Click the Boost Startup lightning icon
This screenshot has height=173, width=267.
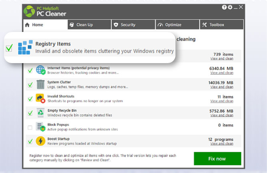click(41, 141)
